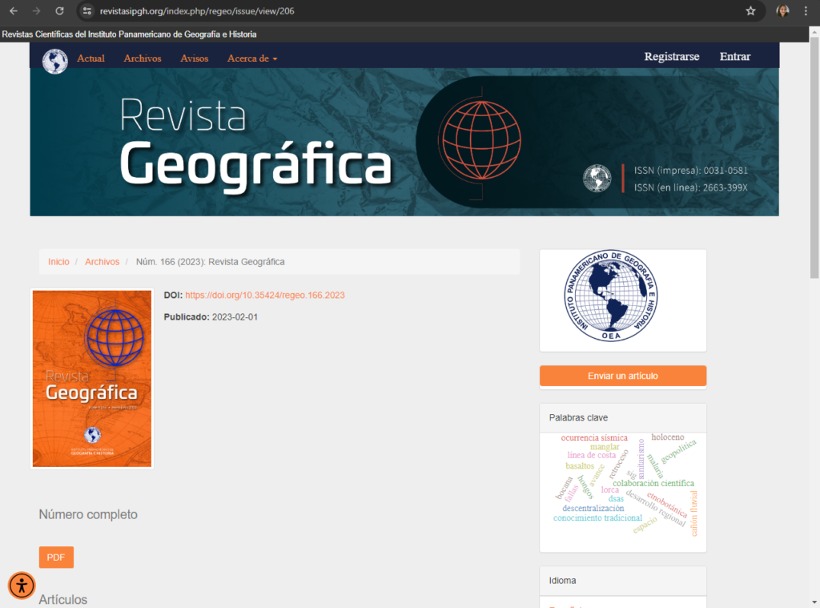Open site information icon in address bar
The width and height of the screenshot is (820, 608).
[x=87, y=11]
